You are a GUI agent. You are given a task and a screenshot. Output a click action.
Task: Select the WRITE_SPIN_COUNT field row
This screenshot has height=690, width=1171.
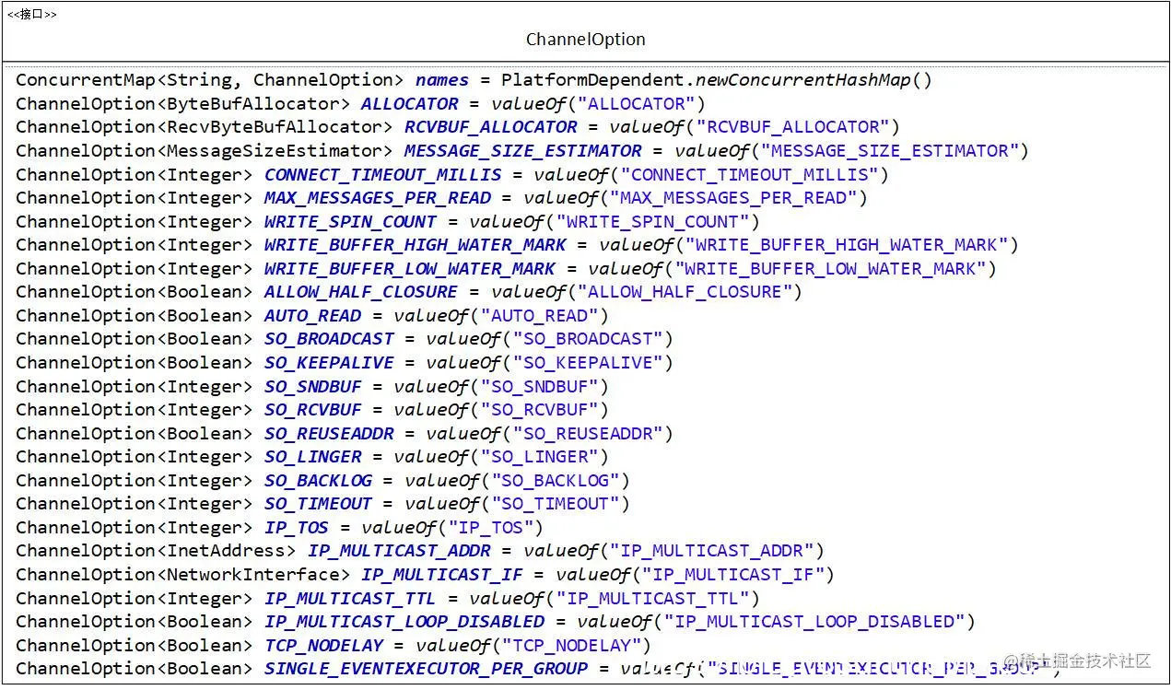(387, 221)
